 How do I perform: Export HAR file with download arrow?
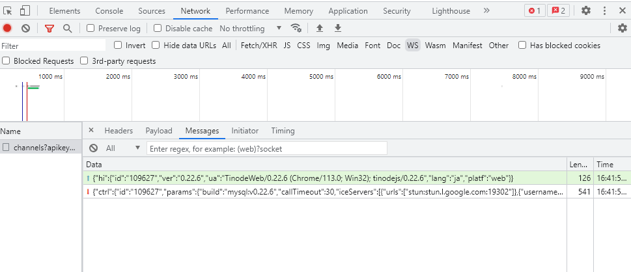pos(338,28)
